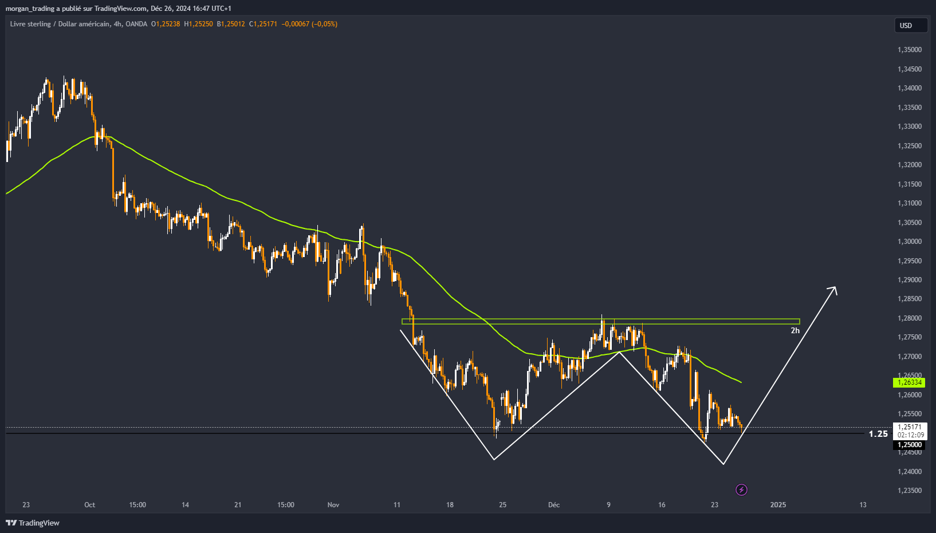Image resolution: width=936 pixels, height=533 pixels.
Task: Click the 'Déc' date label on time axis
Action: [554, 505]
